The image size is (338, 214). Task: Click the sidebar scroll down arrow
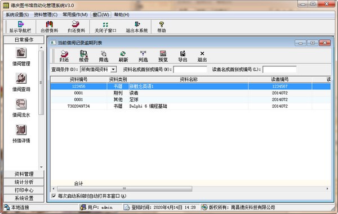pyautogui.click(x=41, y=167)
